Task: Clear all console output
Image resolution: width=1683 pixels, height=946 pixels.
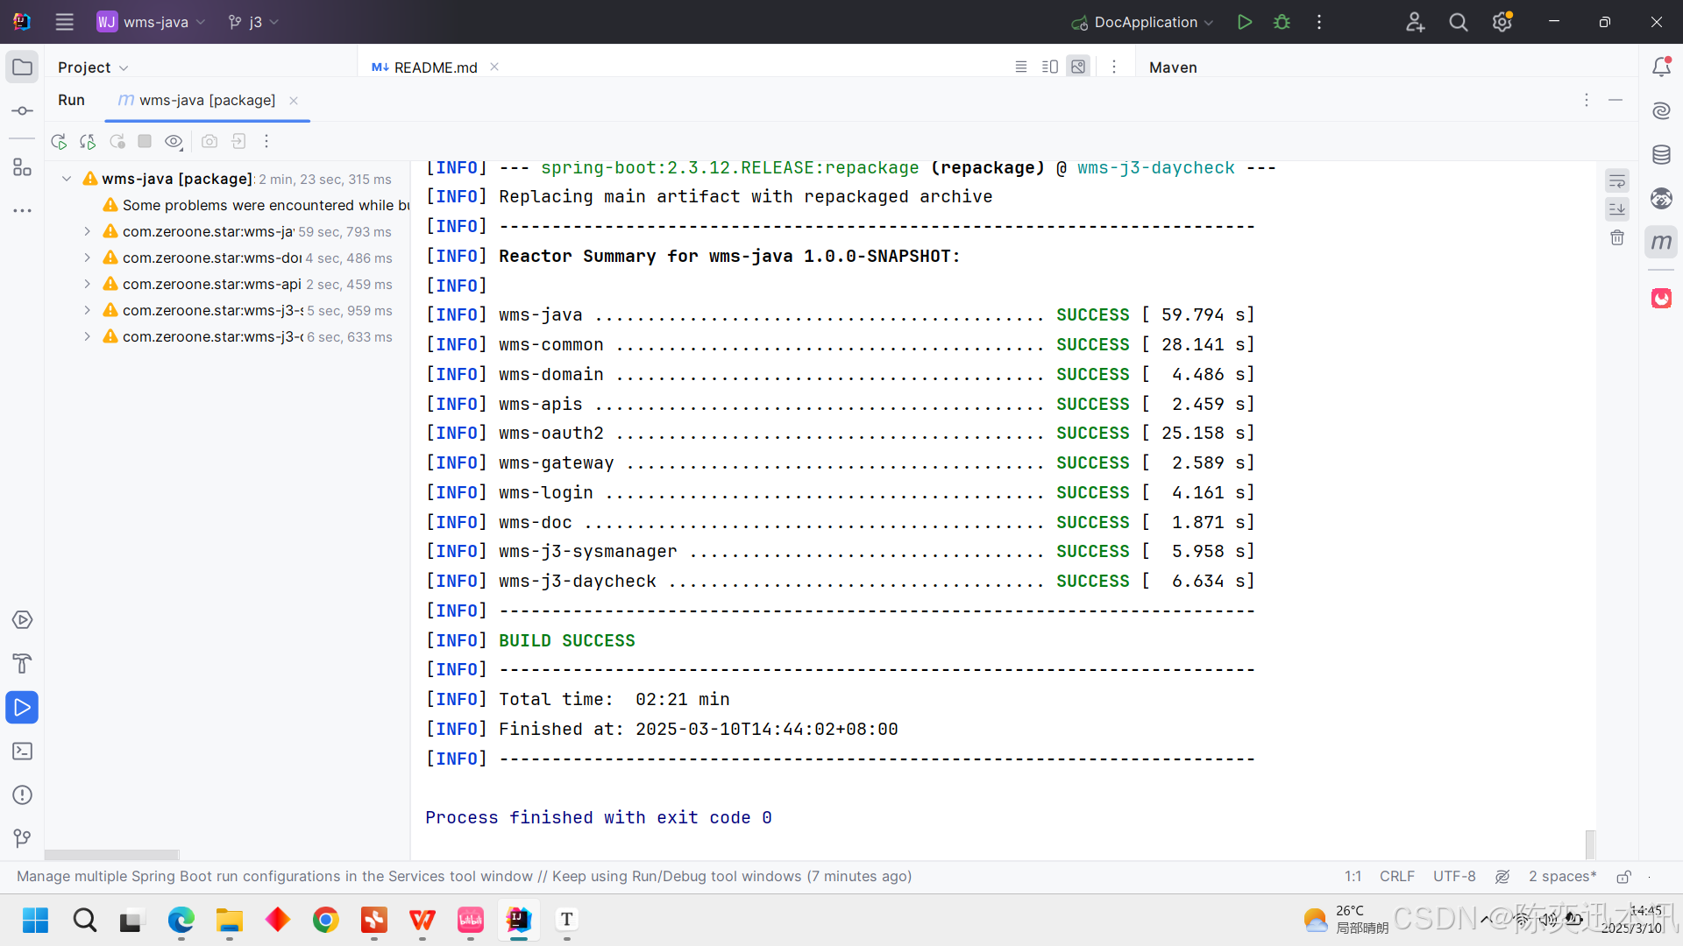Action: (1617, 237)
